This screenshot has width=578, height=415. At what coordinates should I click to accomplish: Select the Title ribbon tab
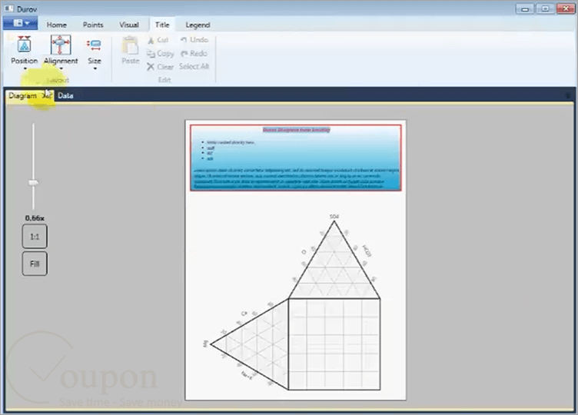(x=162, y=25)
